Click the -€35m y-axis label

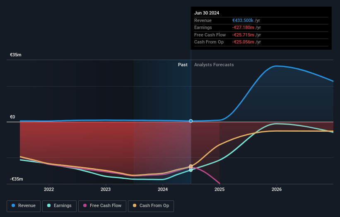click(x=17, y=179)
